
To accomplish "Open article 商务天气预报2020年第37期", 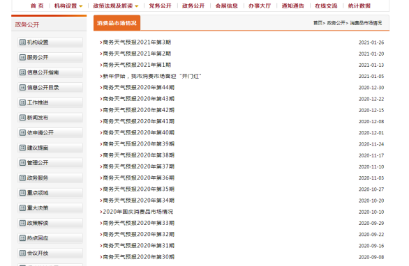I will click(138, 166).
